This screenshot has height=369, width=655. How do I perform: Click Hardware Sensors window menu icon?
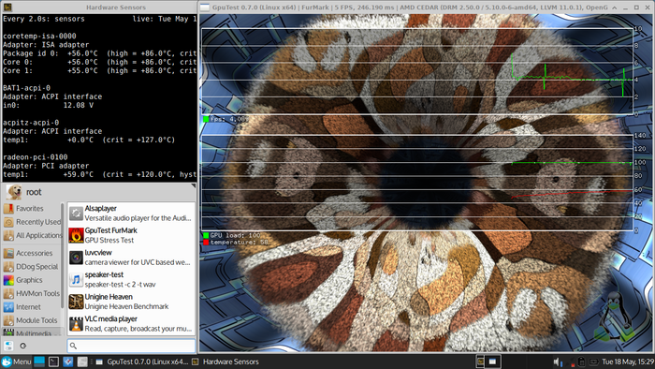7,7
